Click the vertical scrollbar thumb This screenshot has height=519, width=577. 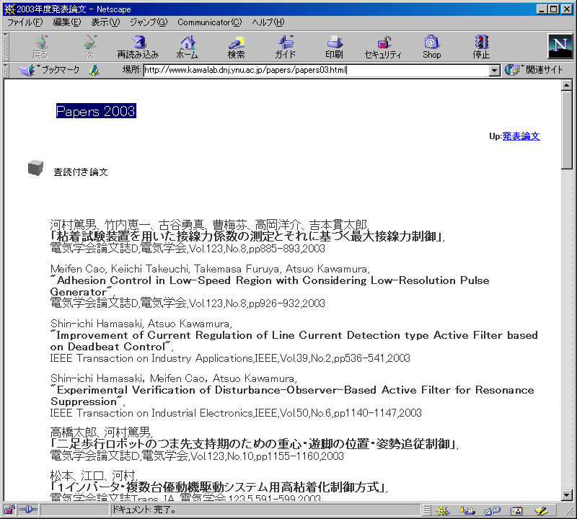point(567,130)
